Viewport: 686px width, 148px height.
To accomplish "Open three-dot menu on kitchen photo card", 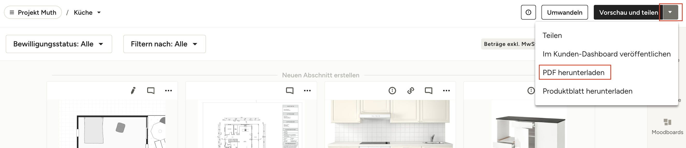I will click(x=446, y=91).
